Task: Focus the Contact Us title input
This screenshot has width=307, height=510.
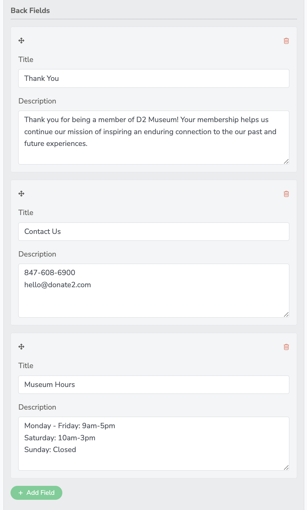Action: 154,231
